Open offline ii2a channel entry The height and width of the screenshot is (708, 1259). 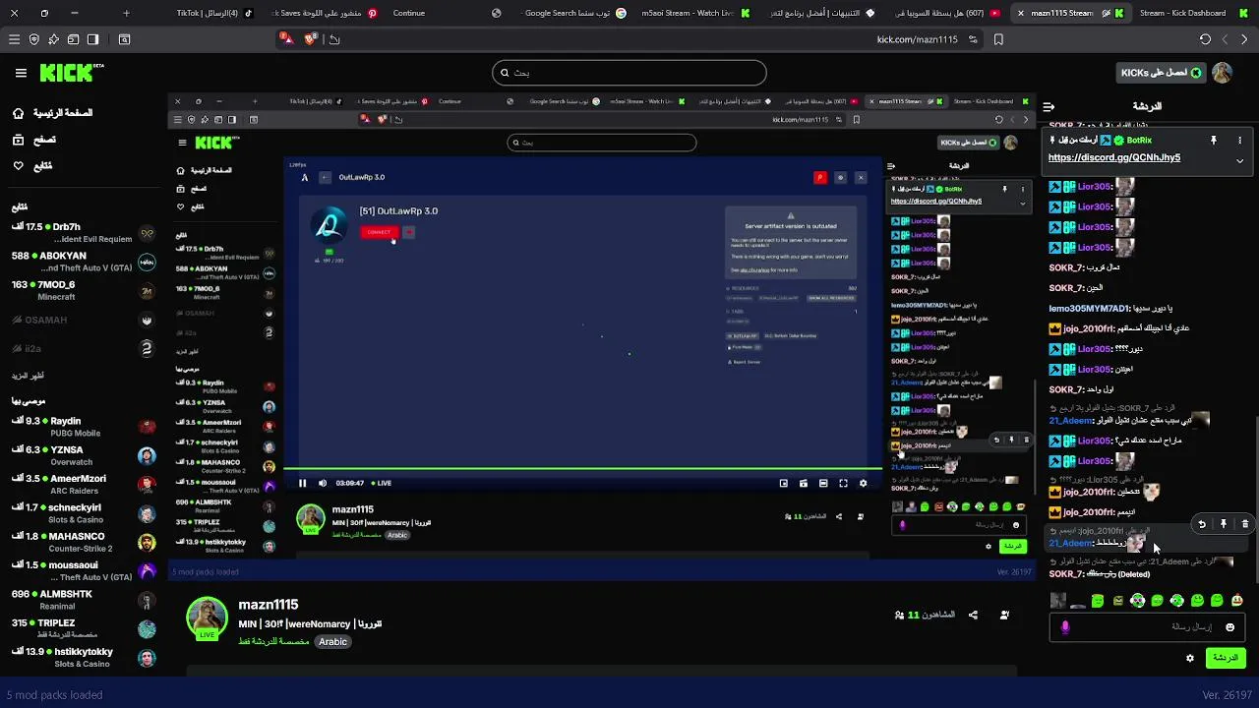coord(84,348)
